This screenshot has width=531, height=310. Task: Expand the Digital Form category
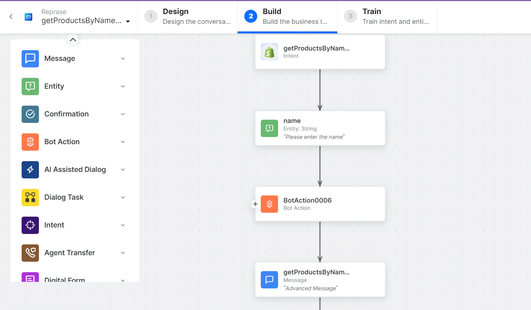123,279
